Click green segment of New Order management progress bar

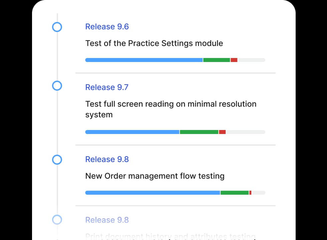coord(235,193)
